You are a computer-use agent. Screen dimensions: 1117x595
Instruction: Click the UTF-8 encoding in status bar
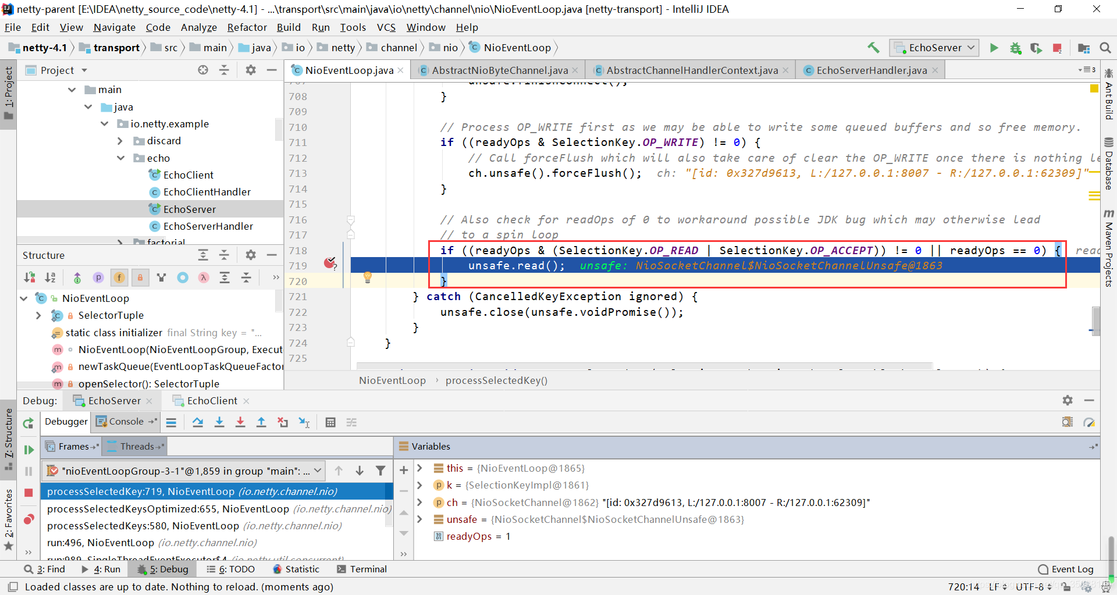point(1032,587)
